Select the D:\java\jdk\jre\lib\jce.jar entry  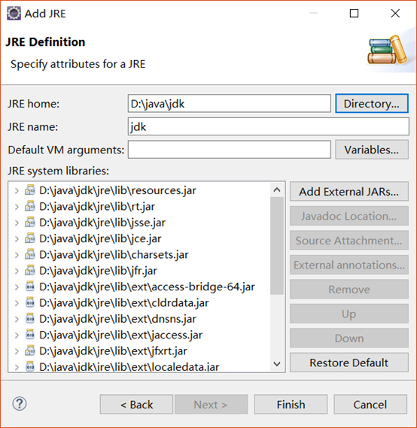pyautogui.click(x=100, y=239)
